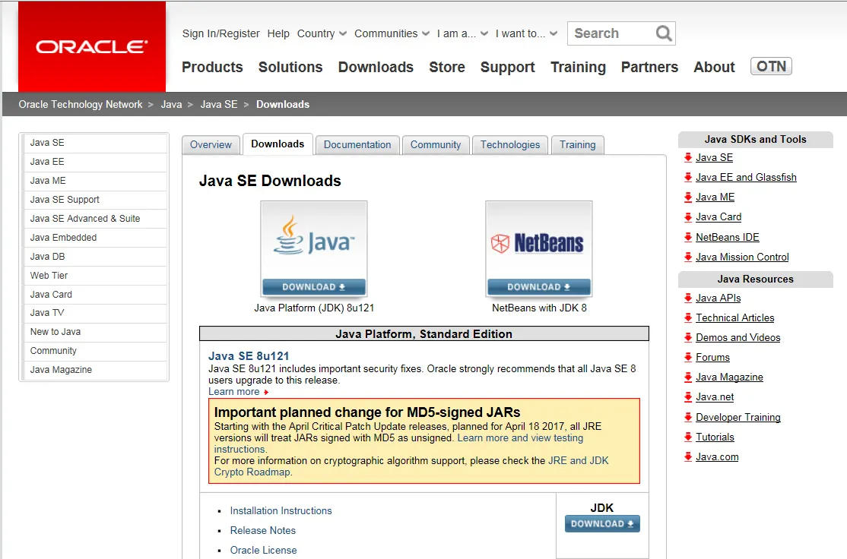This screenshot has height=559, width=847.
Task: Open Installation Instructions link
Action: tap(281, 511)
